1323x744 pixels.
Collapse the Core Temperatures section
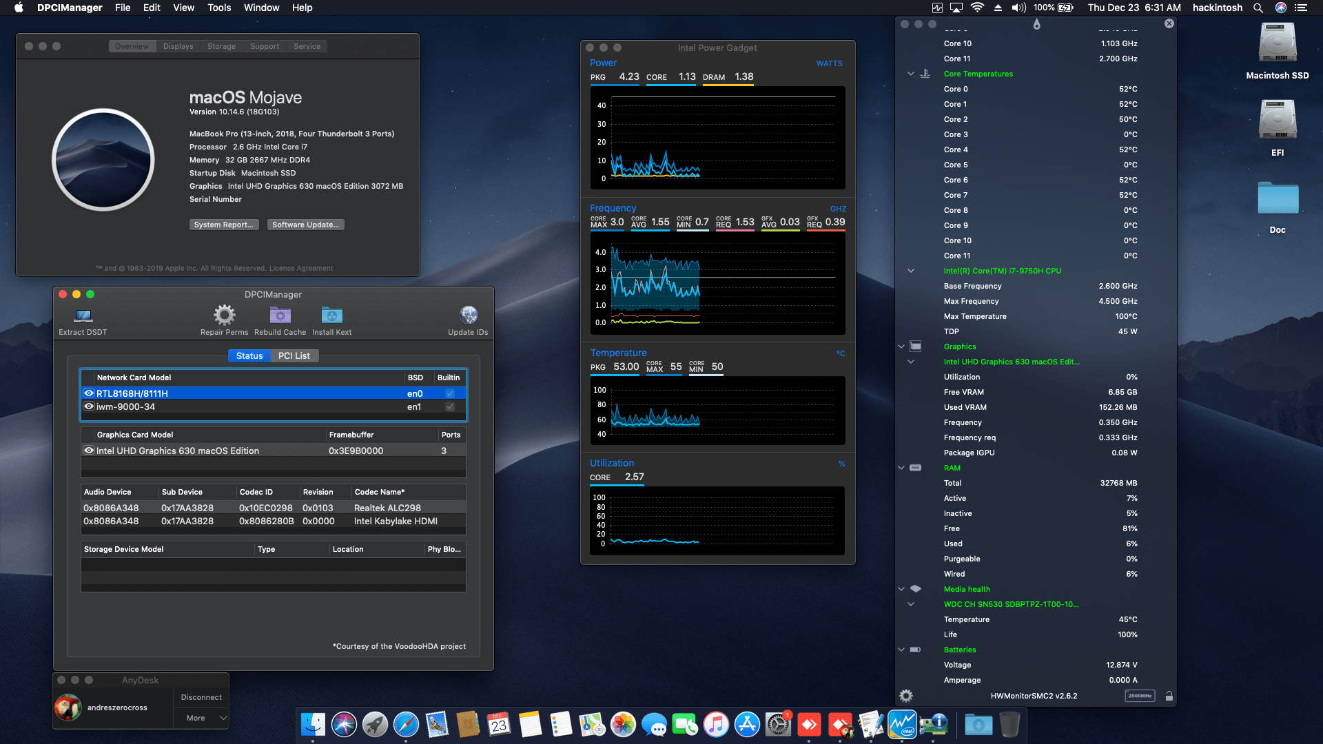tap(911, 74)
